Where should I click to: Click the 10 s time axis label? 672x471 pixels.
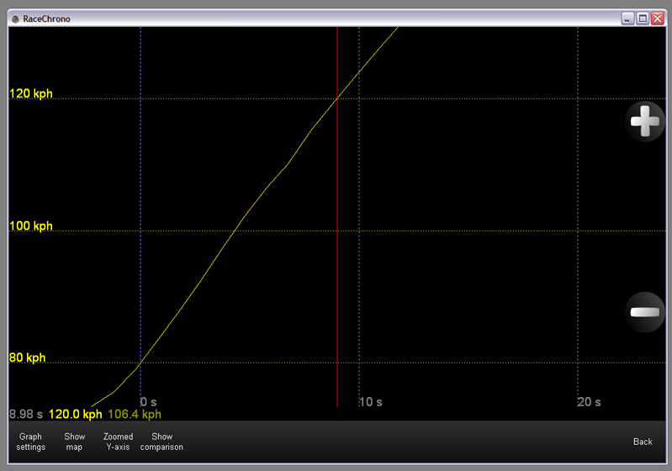coord(371,402)
